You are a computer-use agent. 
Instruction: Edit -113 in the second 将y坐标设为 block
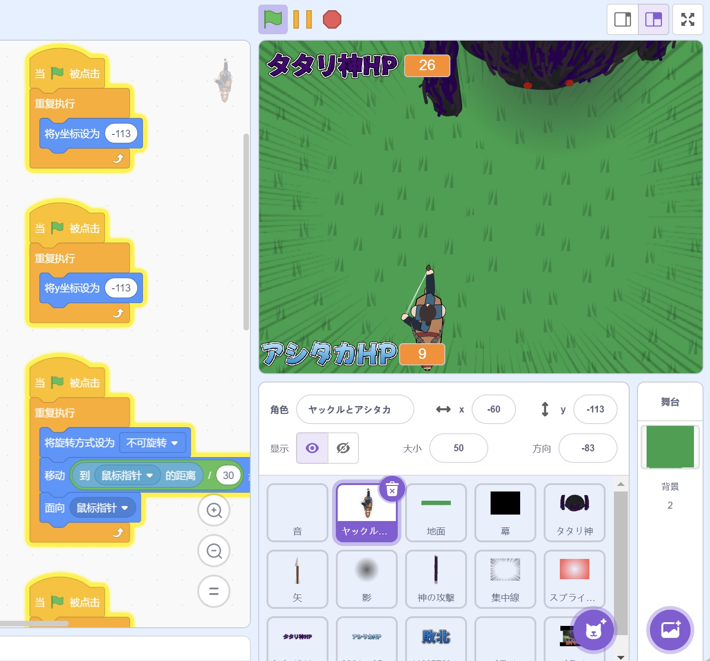coord(121,288)
